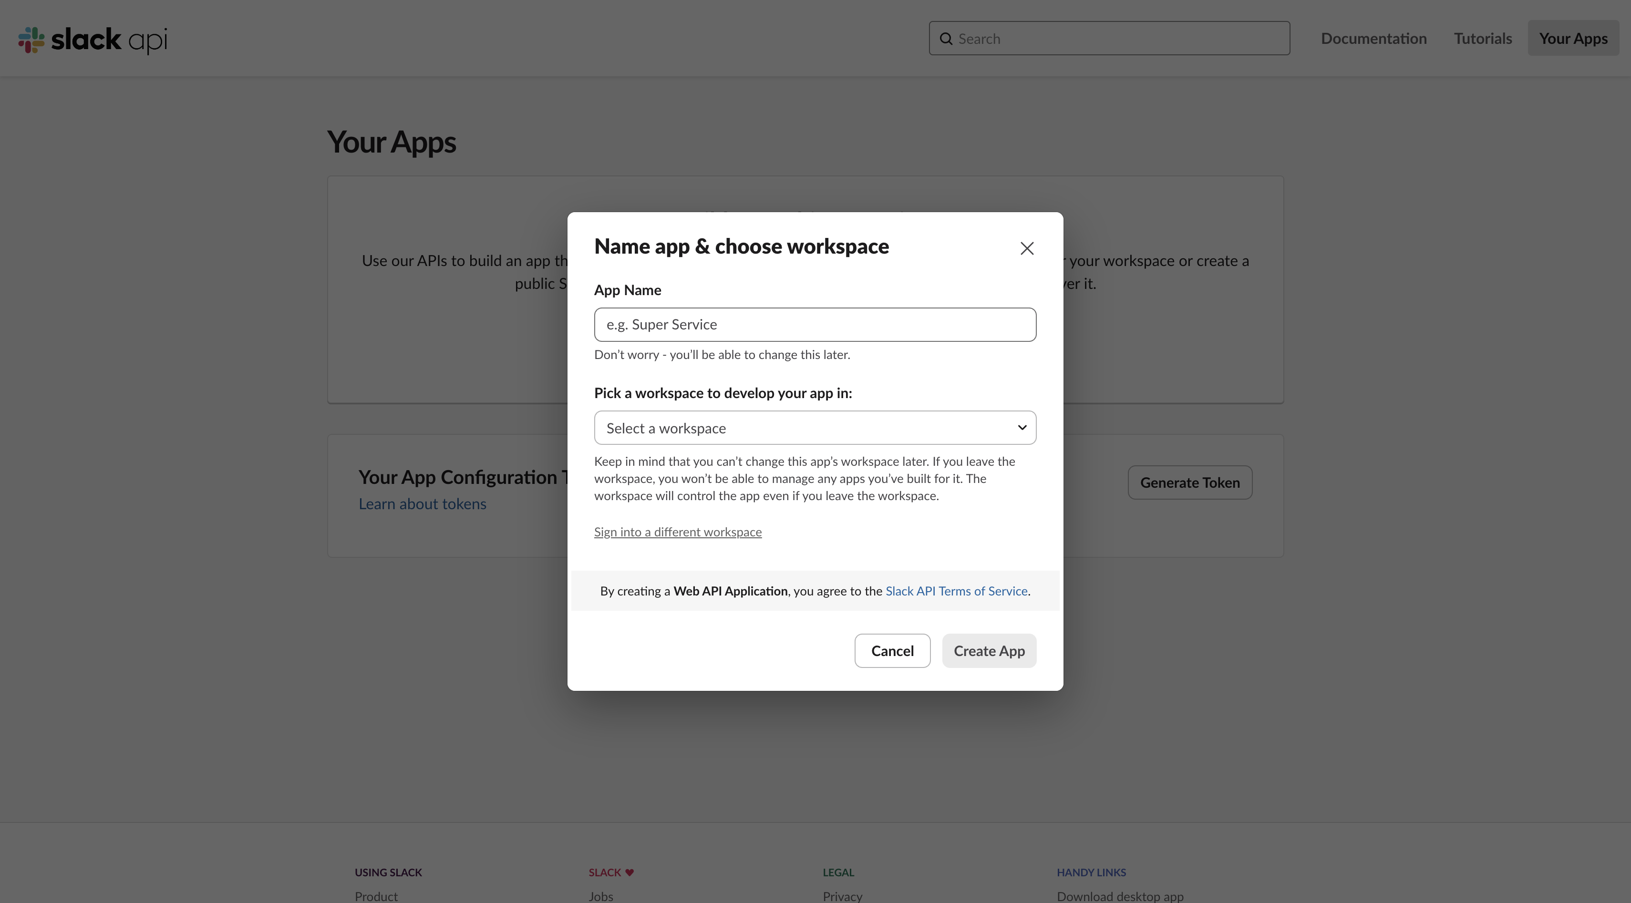Image resolution: width=1631 pixels, height=903 pixels.
Task: Click the Create App button
Action: pyautogui.click(x=989, y=651)
